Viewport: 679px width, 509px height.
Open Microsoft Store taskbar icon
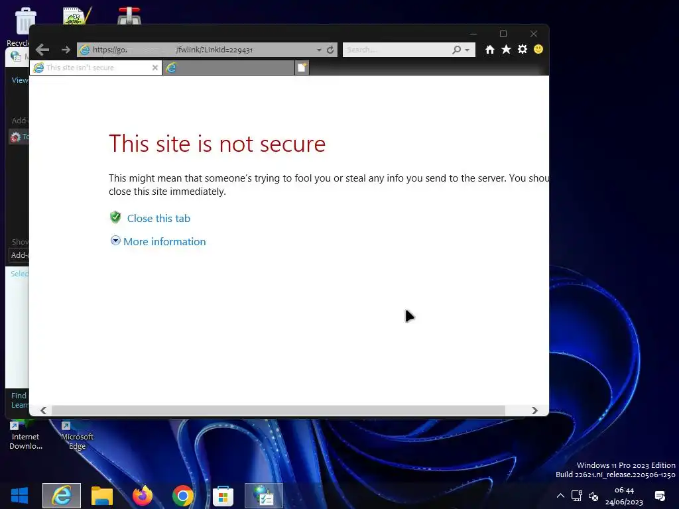pos(223,496)
